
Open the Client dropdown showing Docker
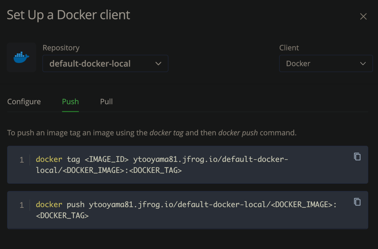coord(326,64)
